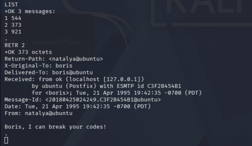Click the 'Date: Tue, 21 Apr 1995' header
This screenshot has width=252, height=146.
[x=78, y=106]
